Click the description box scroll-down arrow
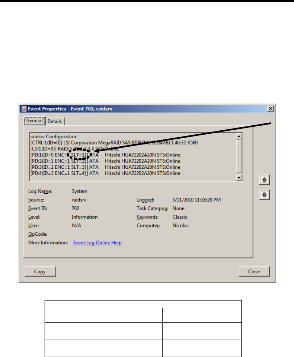 239,177
